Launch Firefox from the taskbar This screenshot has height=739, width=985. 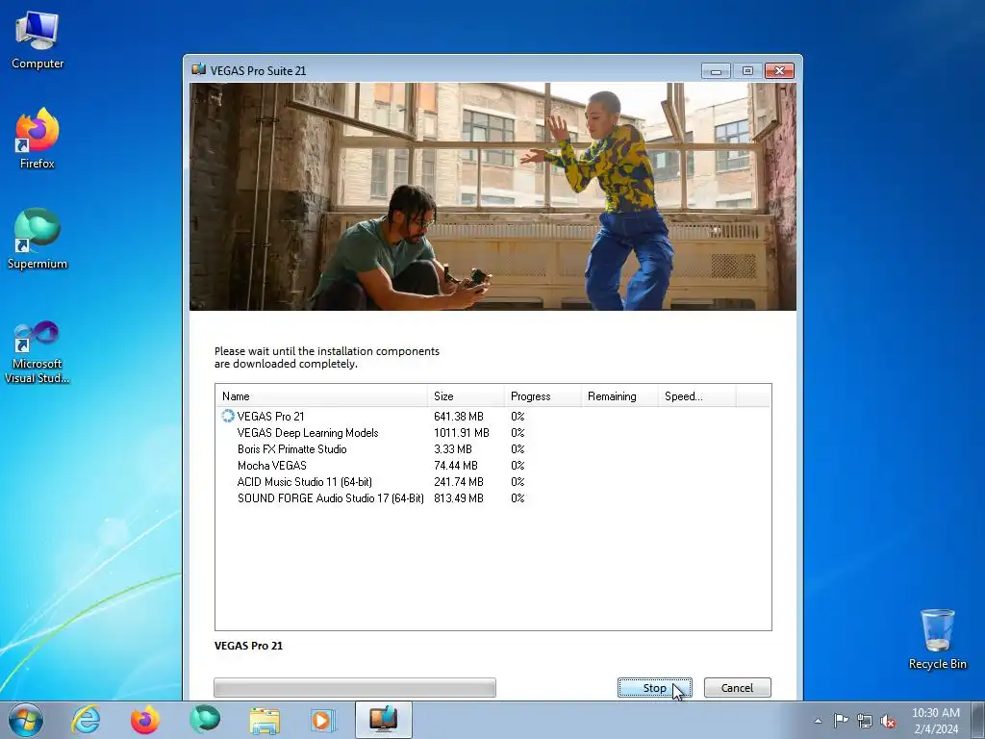(x=144, y=720)
